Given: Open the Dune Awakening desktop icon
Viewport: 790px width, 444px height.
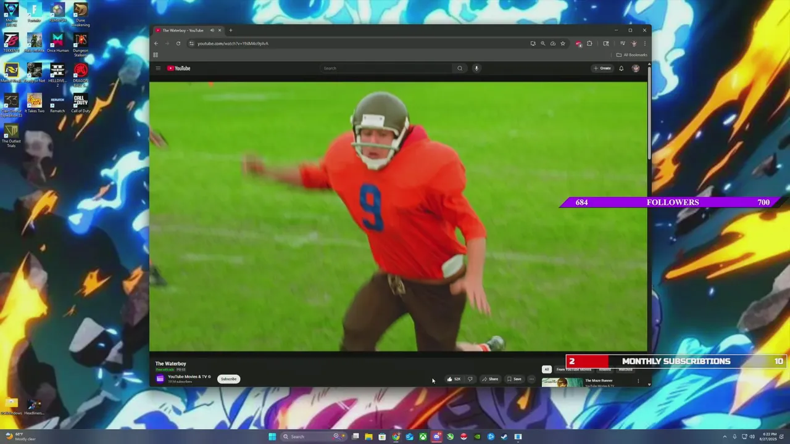Looking at the screenshot, I should click(80, 14).
